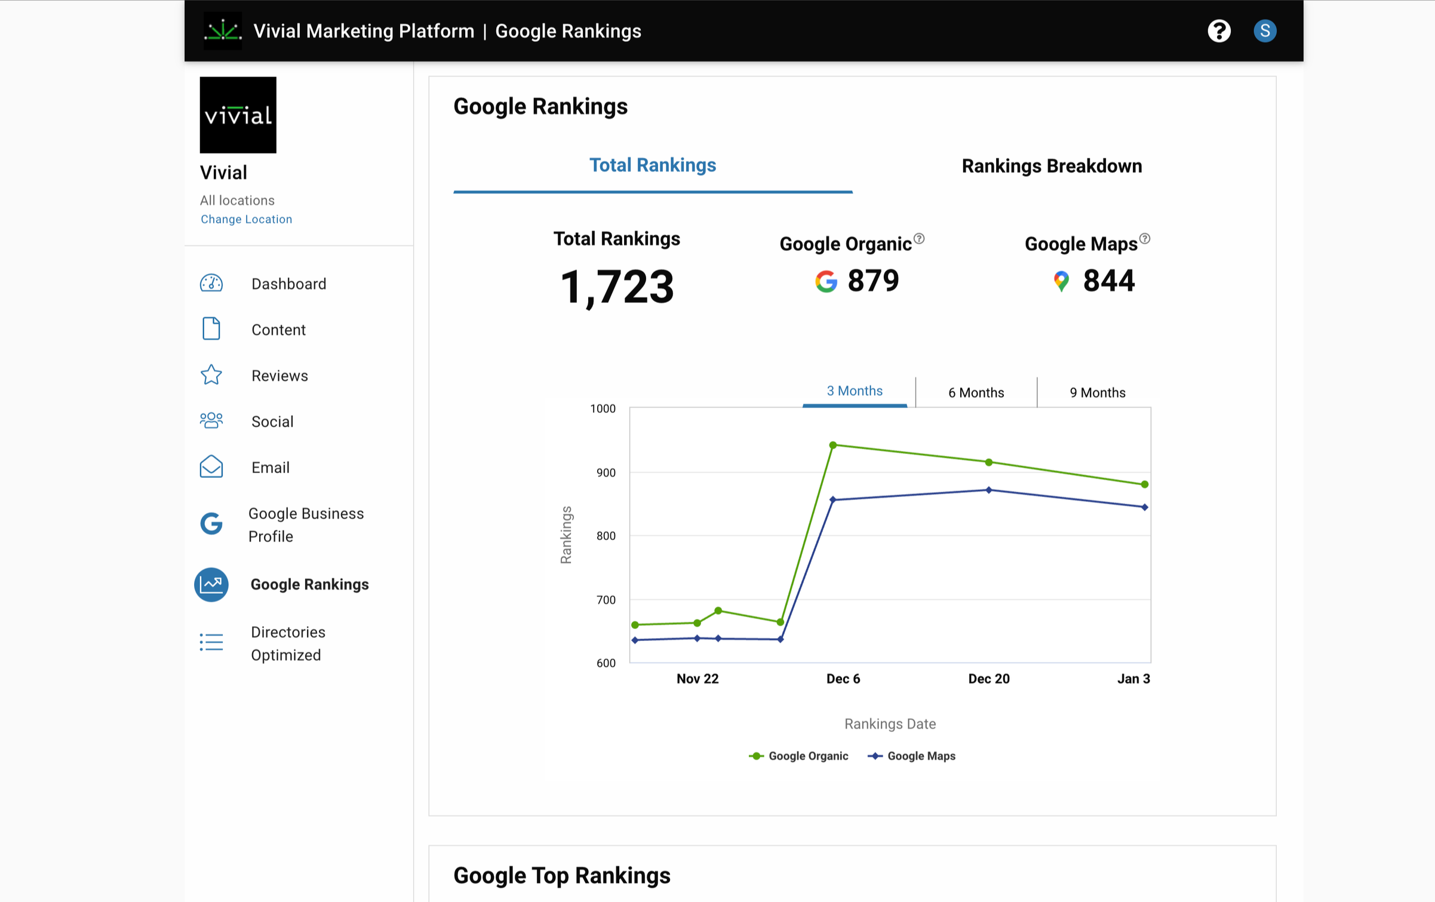Screen dimensions: 1435x902
Task: Click Google Maps info tooltip icon
Action: pos(1144,239)
